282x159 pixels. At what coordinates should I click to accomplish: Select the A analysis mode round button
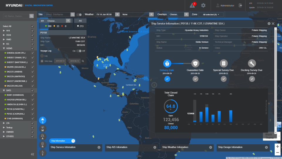click(x=43, y=136)
